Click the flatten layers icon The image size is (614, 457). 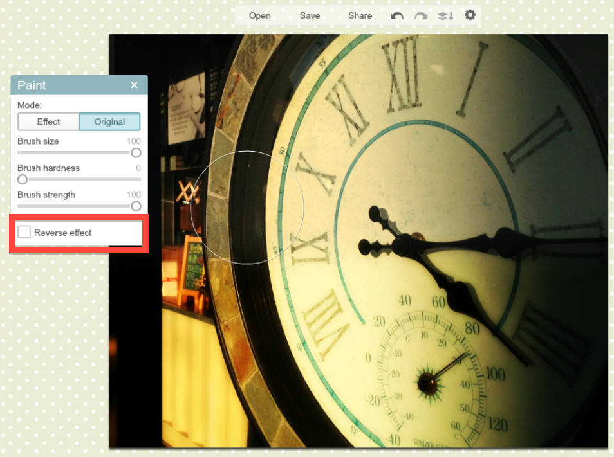click(445, 15)
